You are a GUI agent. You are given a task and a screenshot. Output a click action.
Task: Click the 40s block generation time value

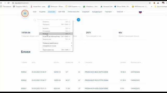click(x=120, y=33)
